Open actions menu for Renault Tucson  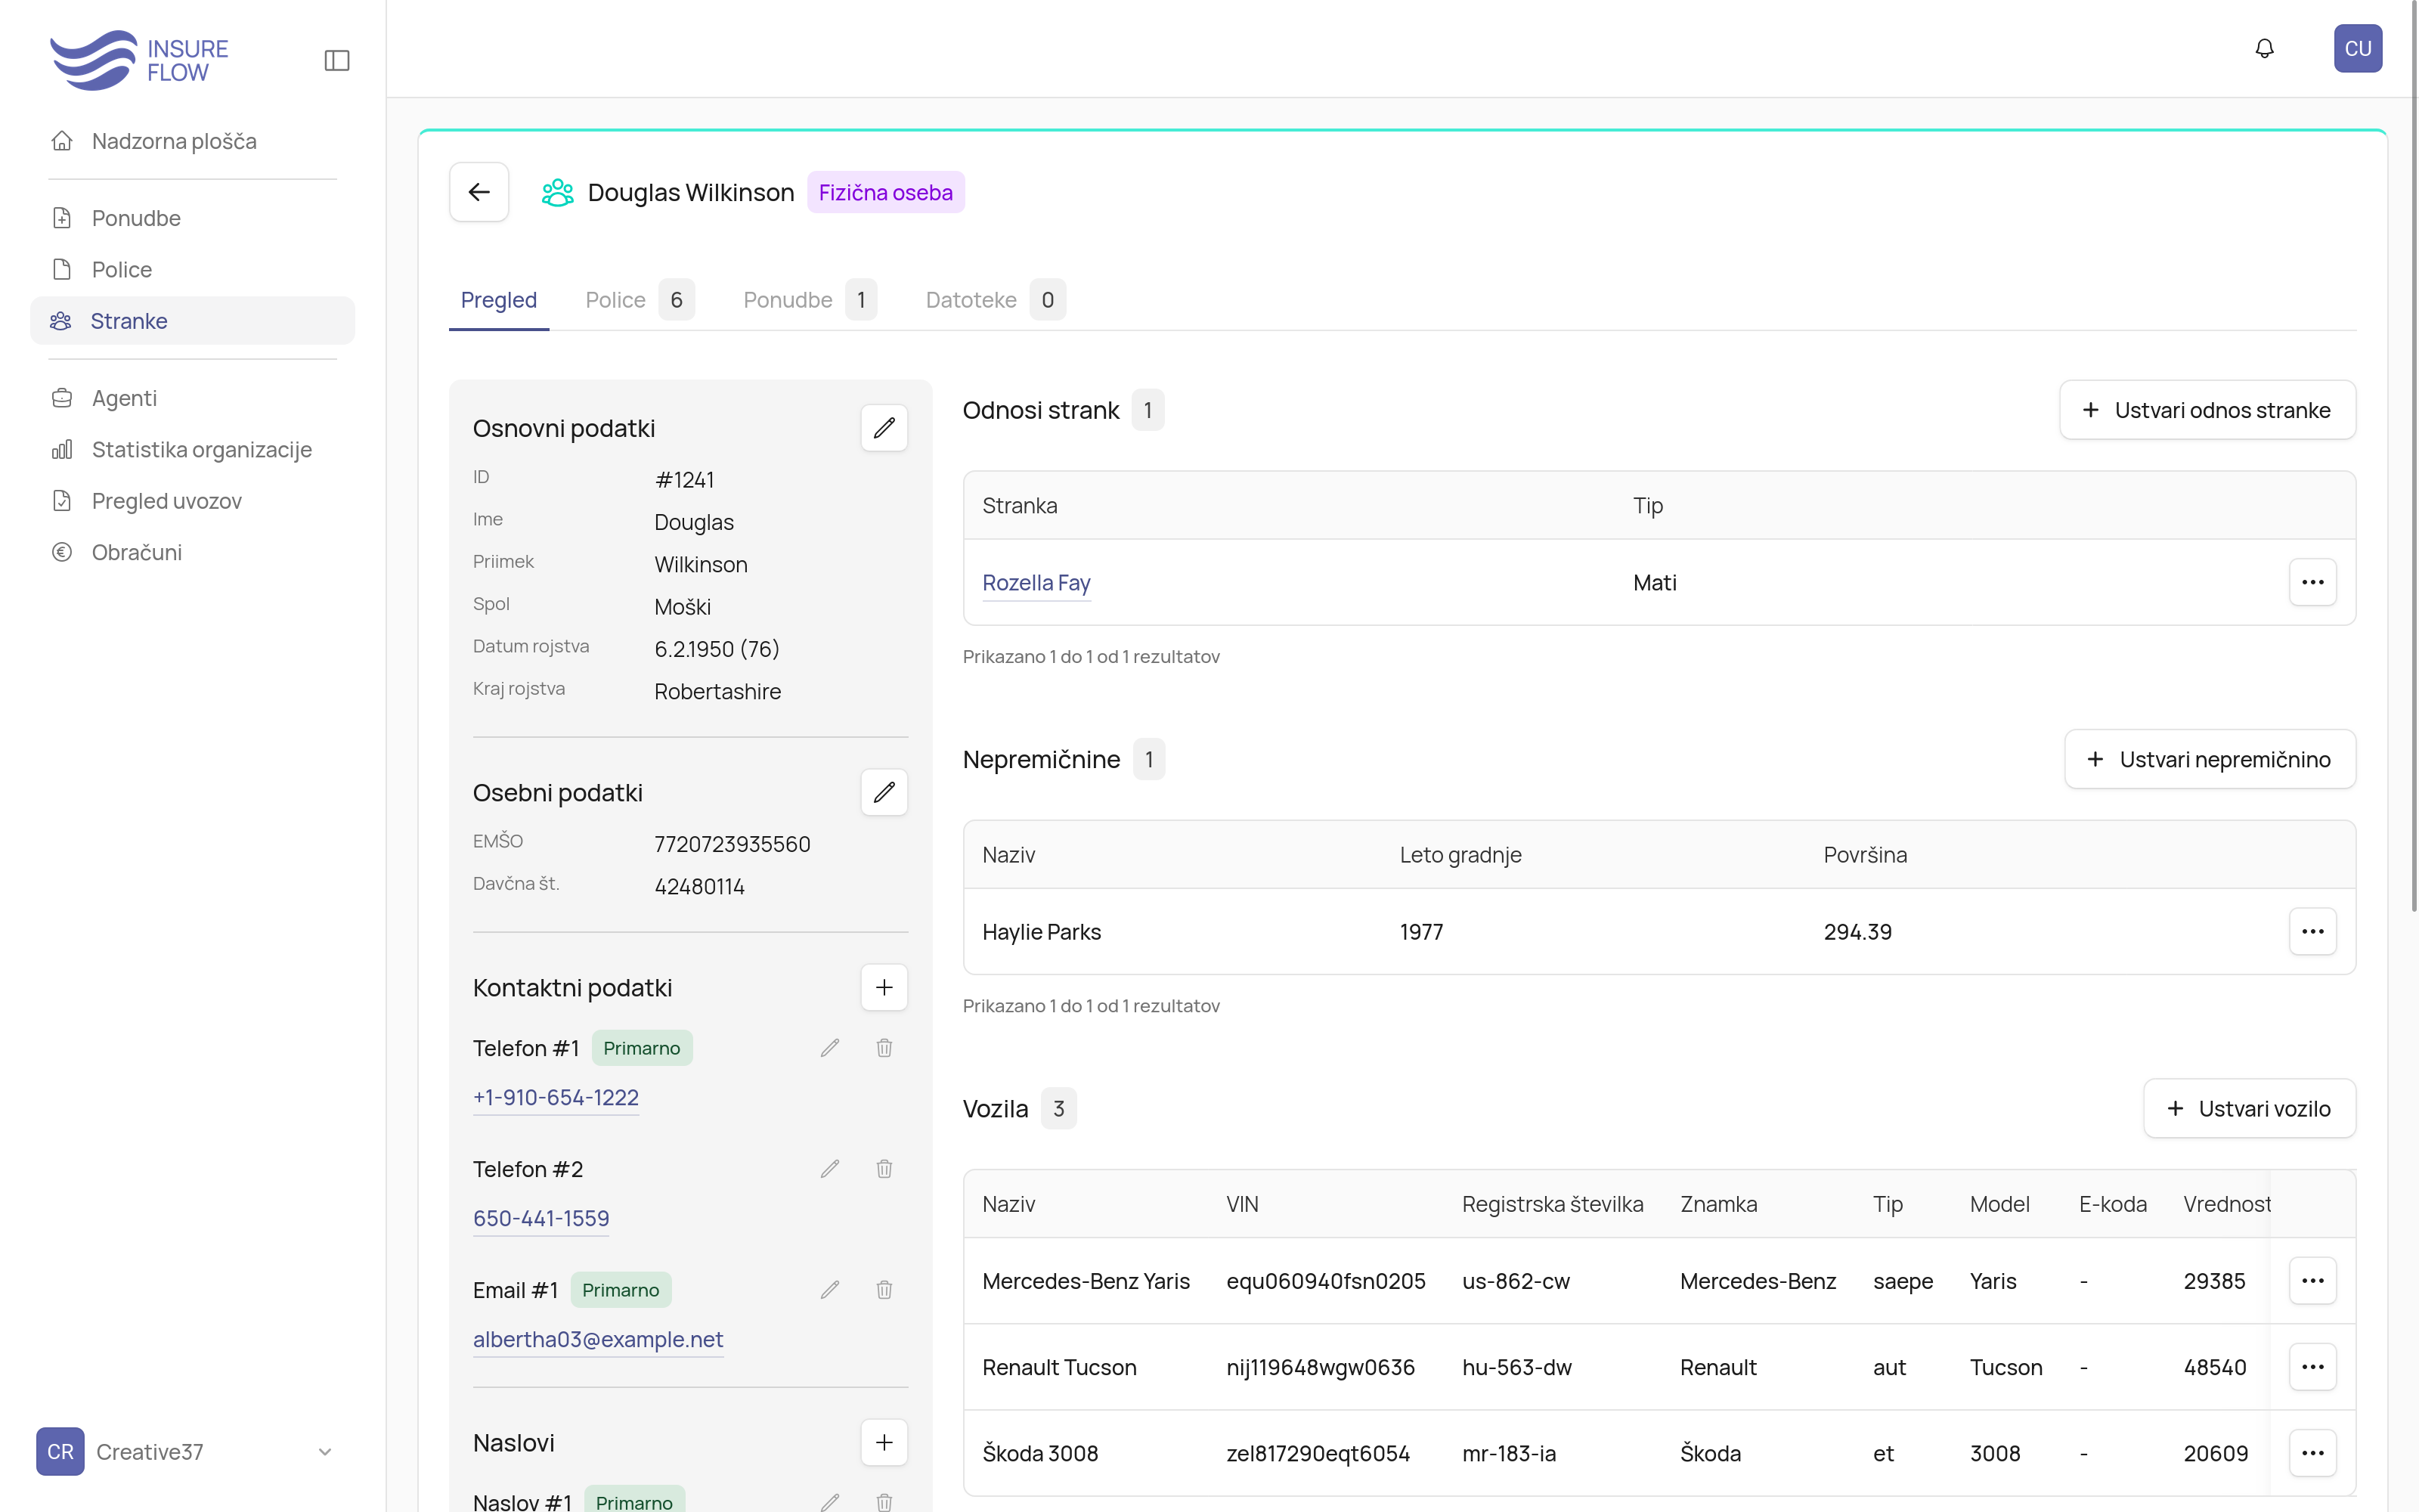coord(2312,1367)
